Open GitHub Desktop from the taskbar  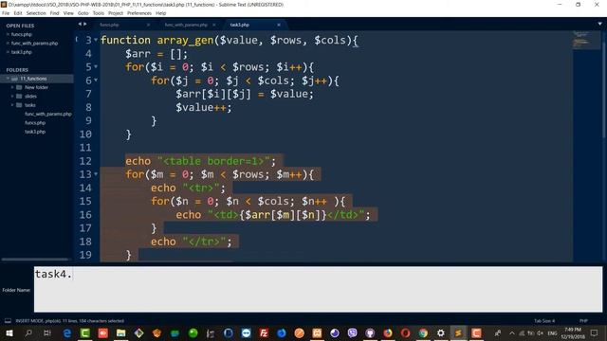pos(370,332)
